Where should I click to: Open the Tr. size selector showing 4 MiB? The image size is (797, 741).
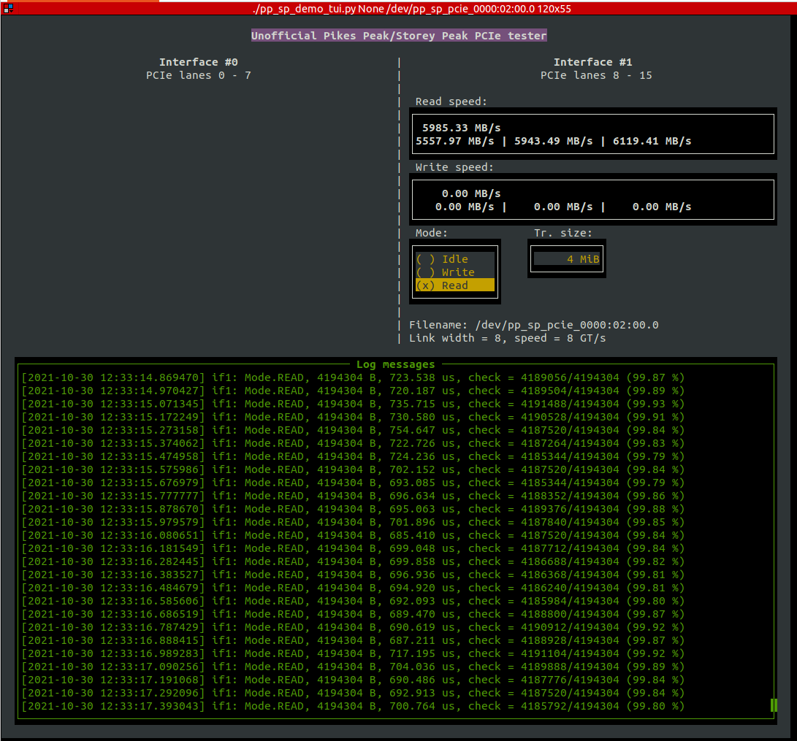[x=566, y=258]
